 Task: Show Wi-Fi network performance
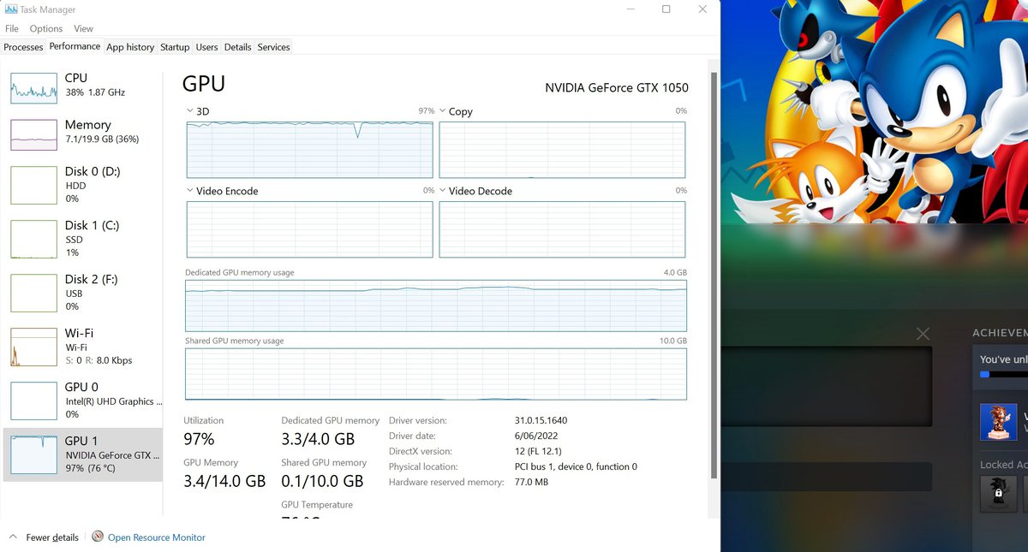coord(83,346)
